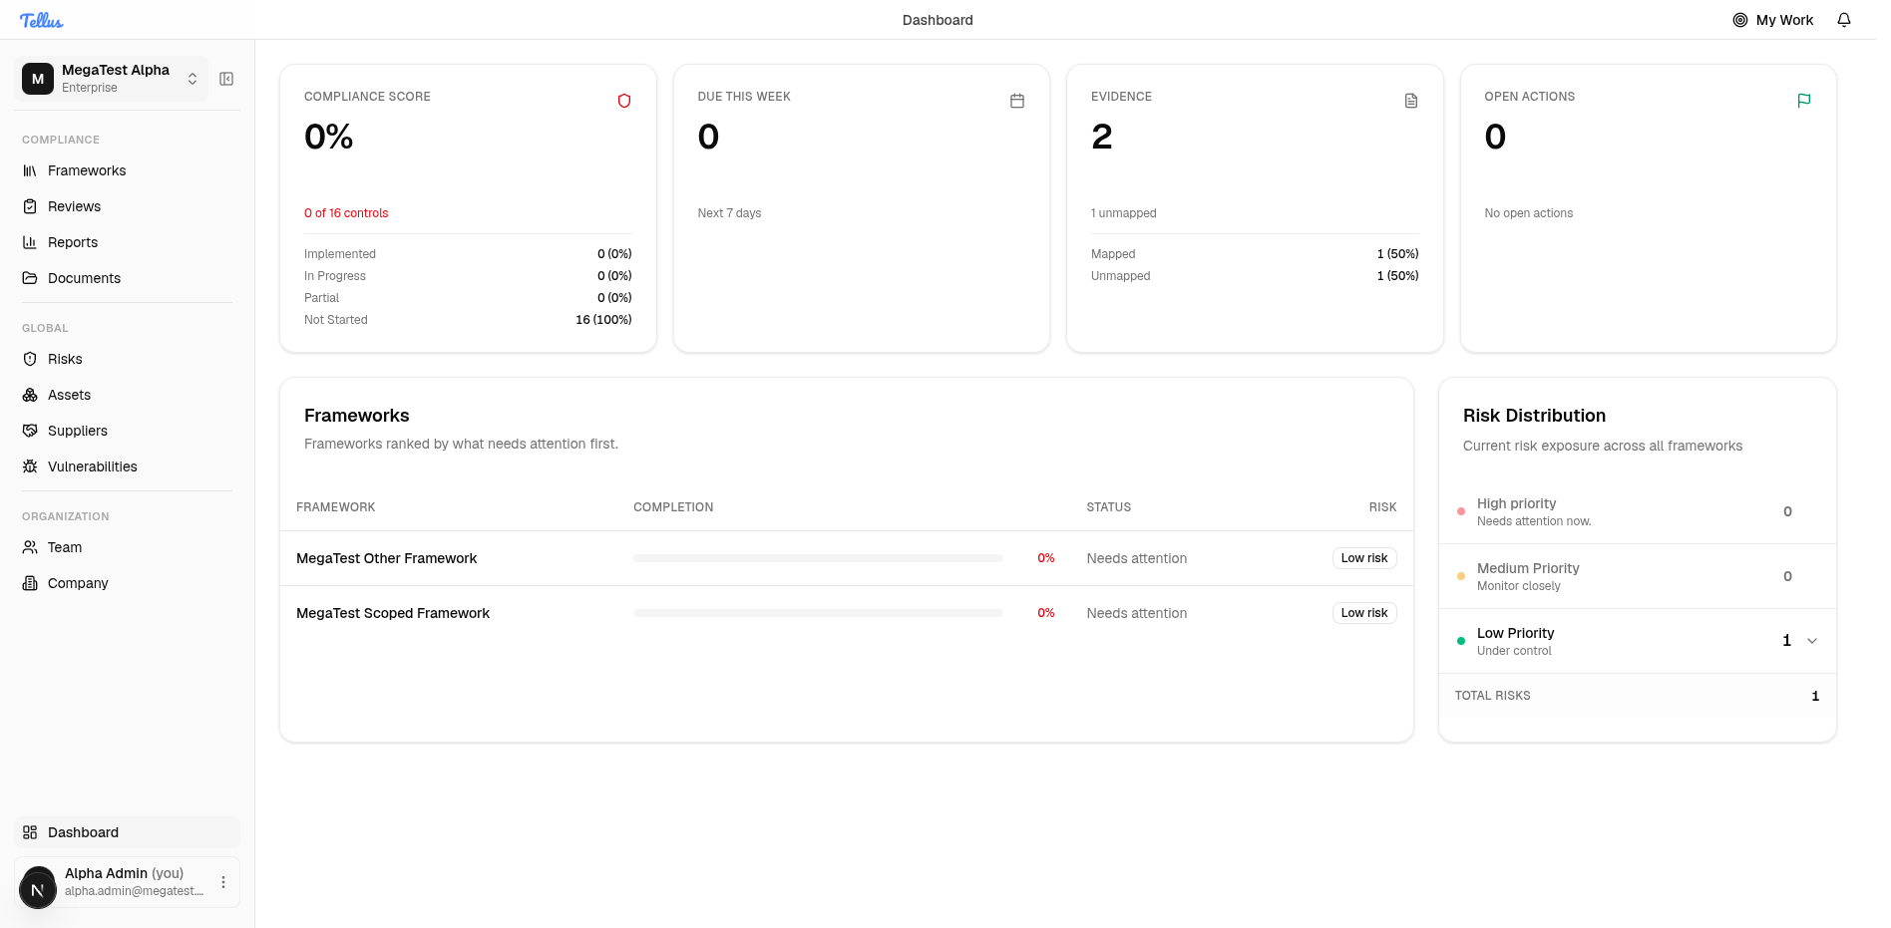Viewport: 1891px width, 928px height.
Task: Click "0 of 16 controls" text
Action: click(x=346, y=213)
